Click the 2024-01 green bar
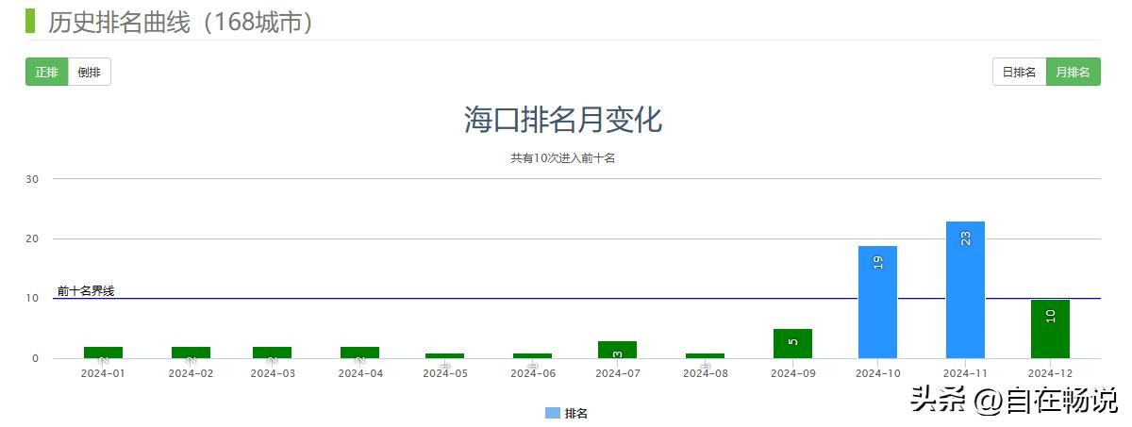 click(103, 353)
